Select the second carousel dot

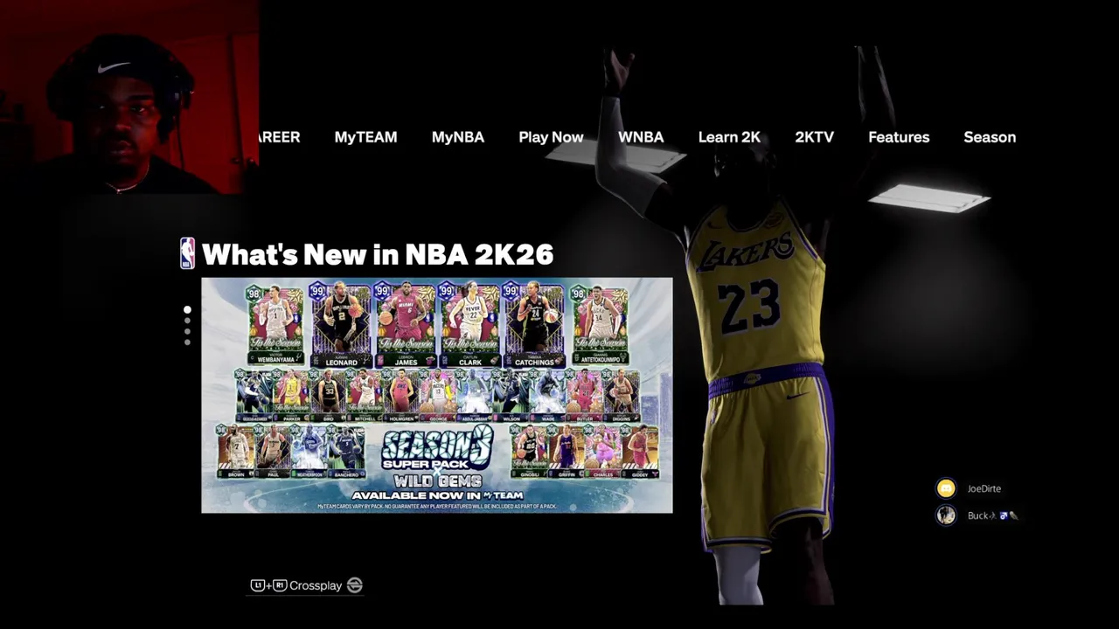pyautogui.click(x=187, y=321)
